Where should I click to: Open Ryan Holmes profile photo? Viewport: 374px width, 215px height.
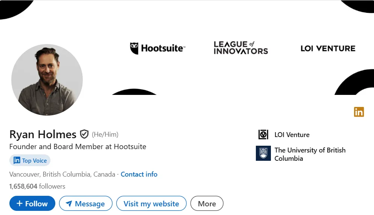tap(47, 80)
